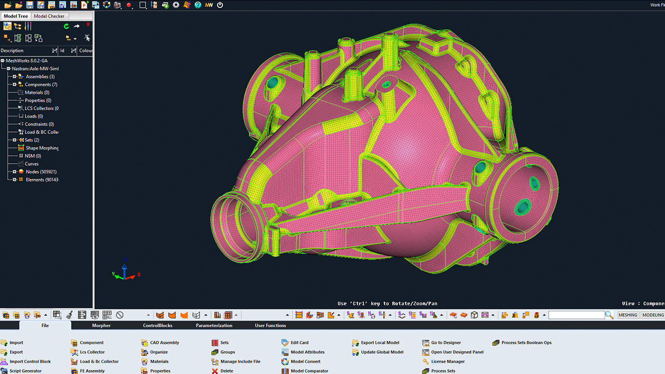This screenshot has height=374, width=665.
Task: Switch to the Model Checker tab
Action: pos(49,16)
